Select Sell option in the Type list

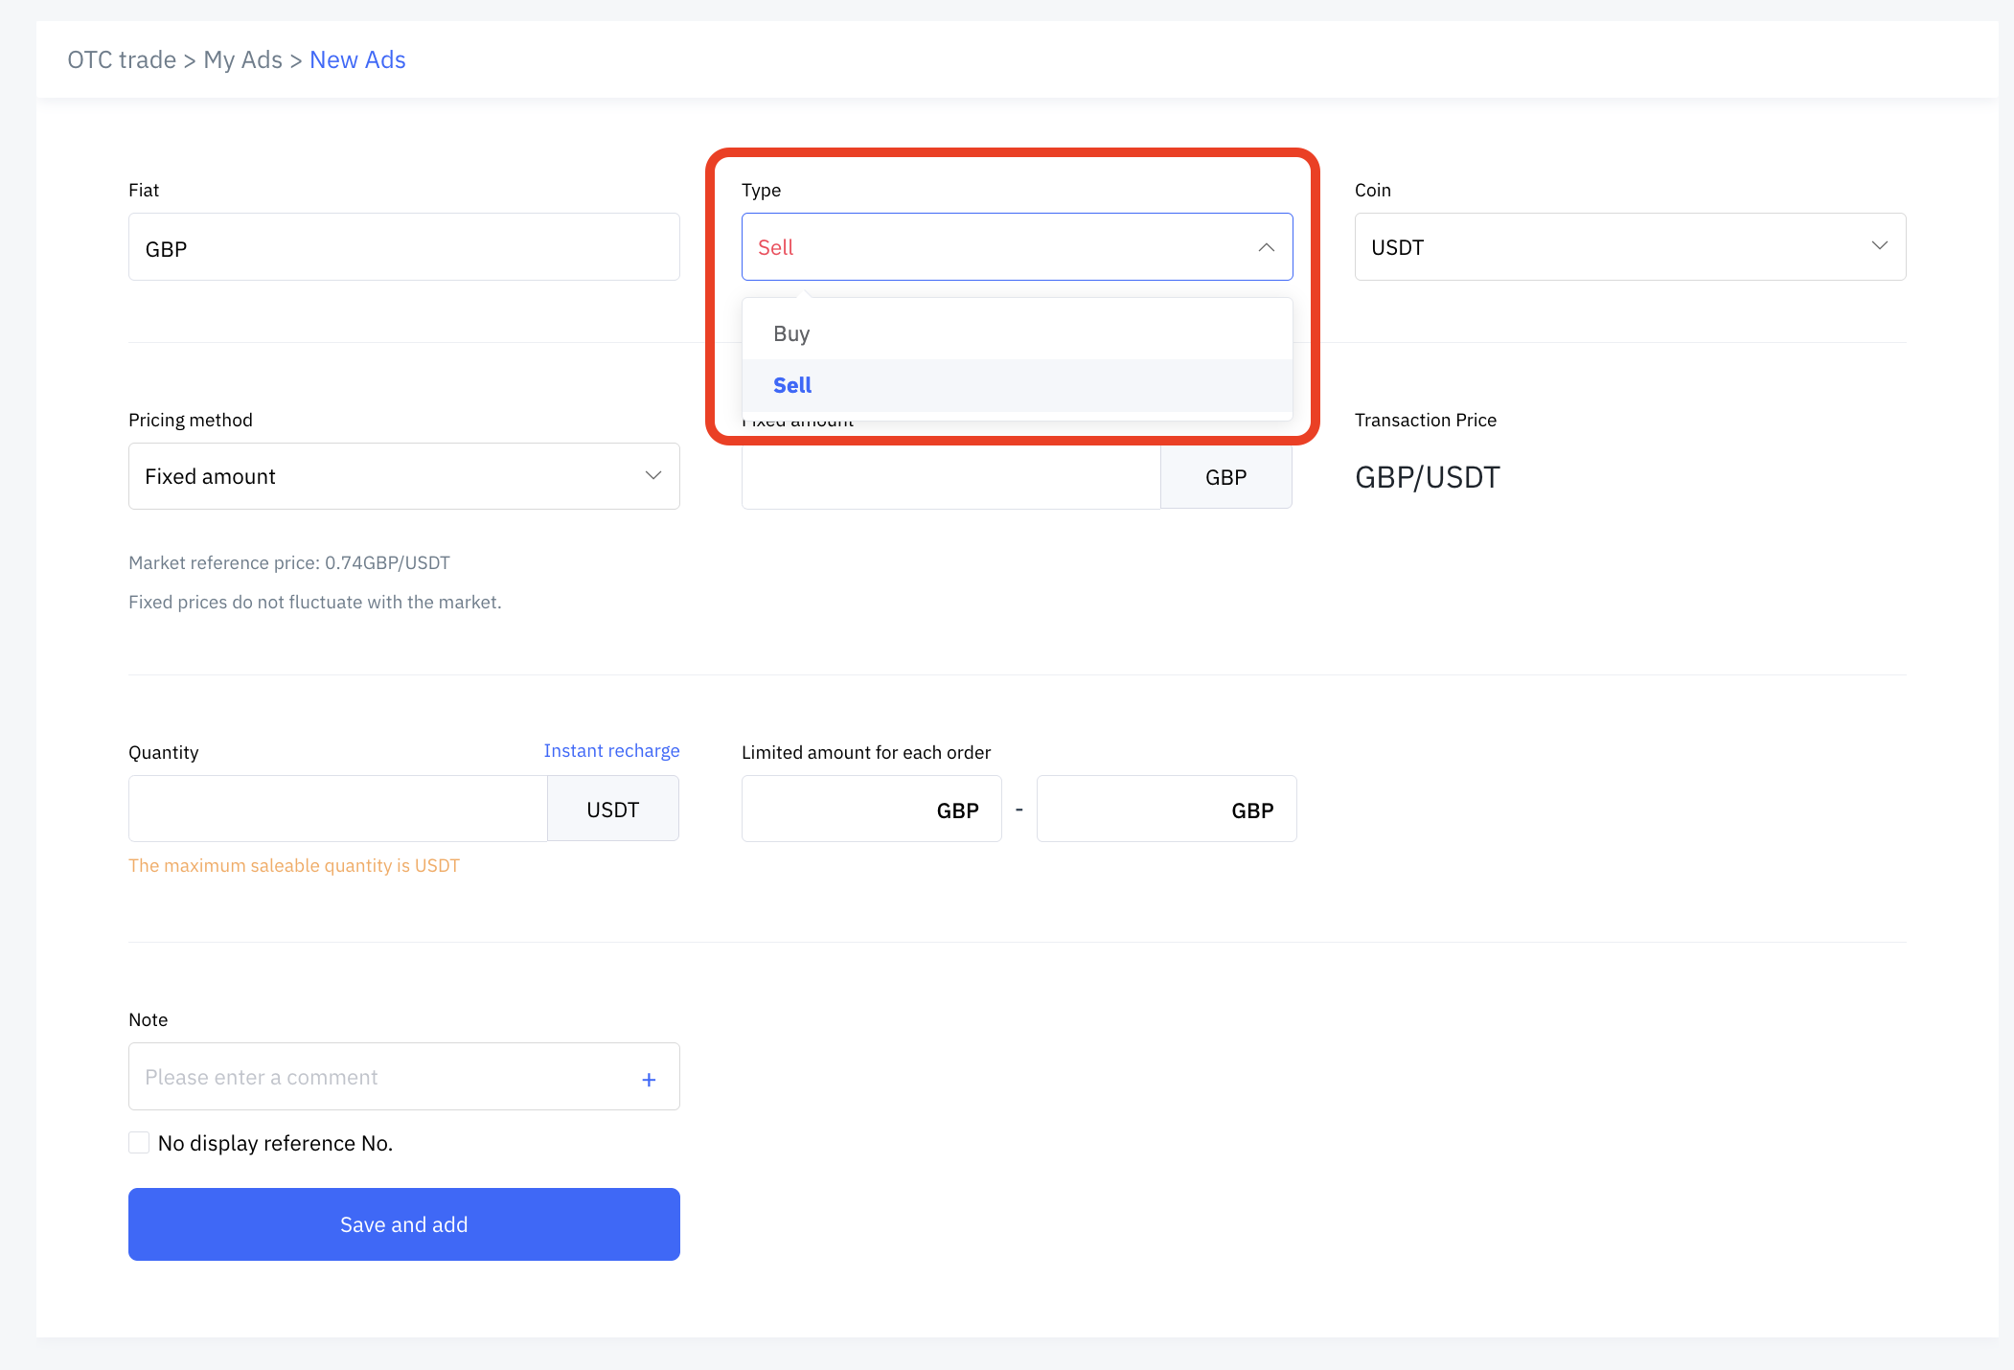pos(793,385)
